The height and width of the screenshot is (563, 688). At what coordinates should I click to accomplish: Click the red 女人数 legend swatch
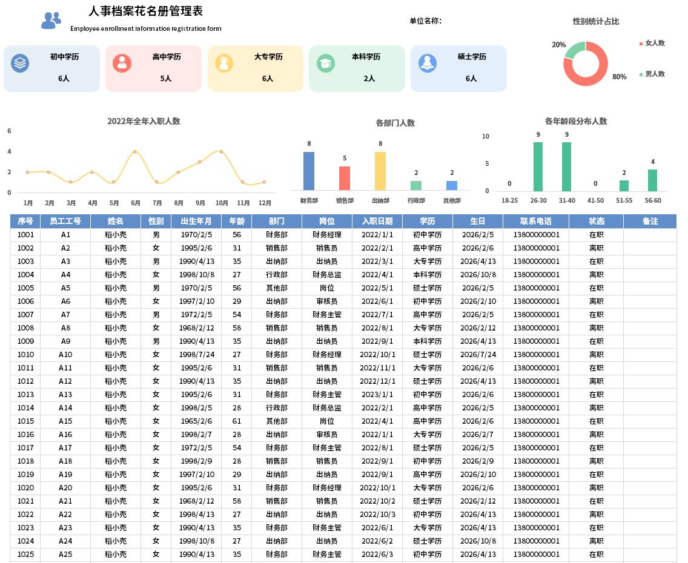[x=641, y=44]
